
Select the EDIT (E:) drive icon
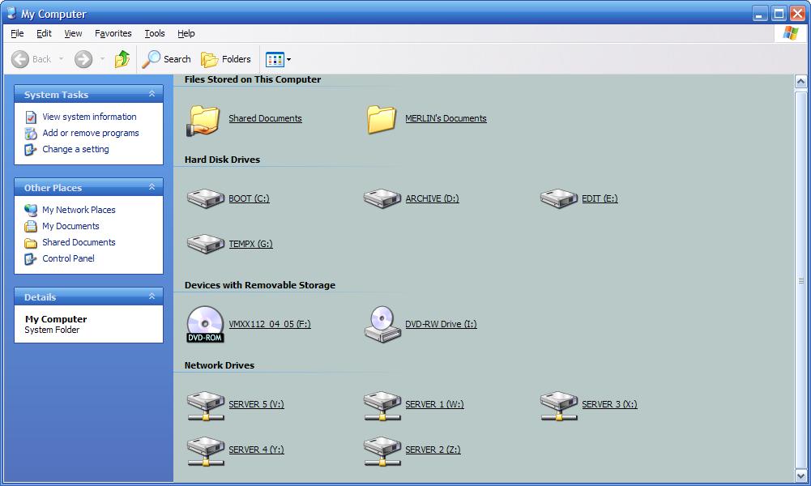558,198
